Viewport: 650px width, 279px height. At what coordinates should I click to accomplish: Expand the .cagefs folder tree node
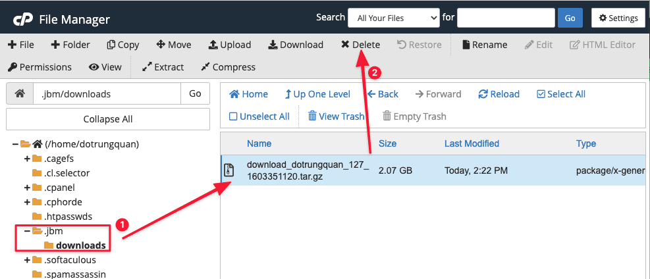(27, 159)
